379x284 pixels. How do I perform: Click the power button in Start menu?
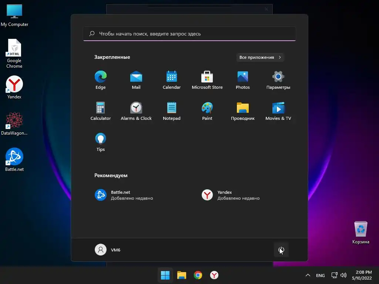281,250
